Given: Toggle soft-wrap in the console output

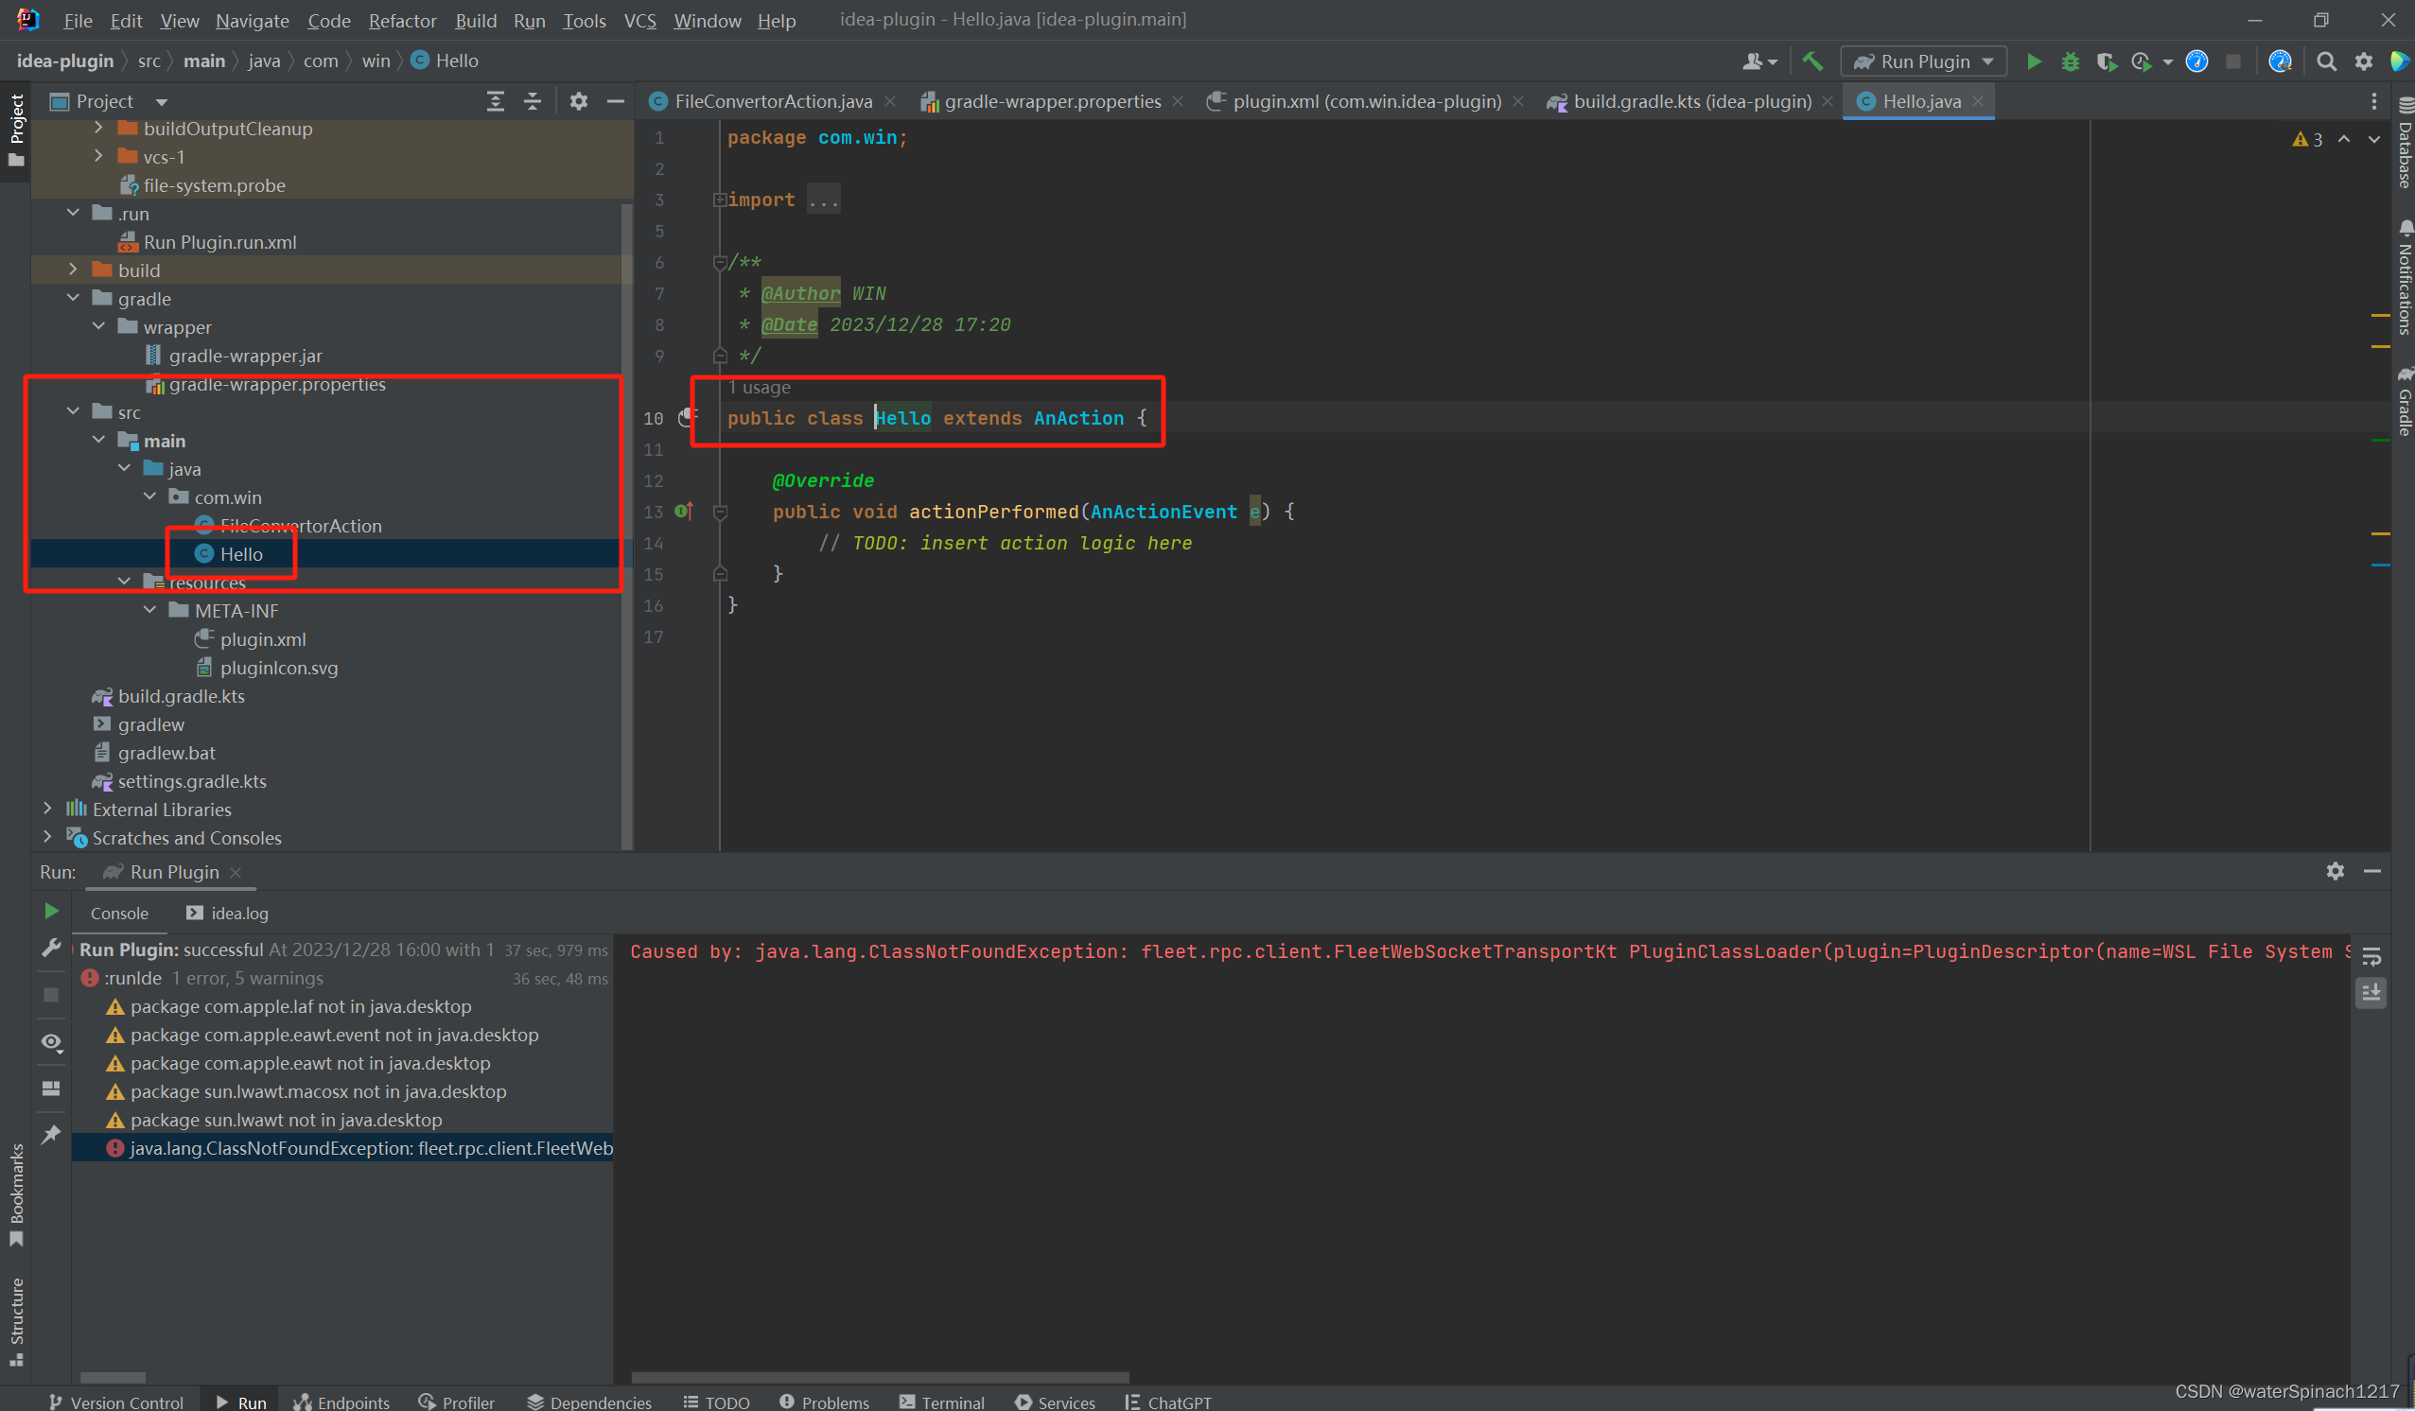Looking at the screenshot, I should (x=2371, y=956).
